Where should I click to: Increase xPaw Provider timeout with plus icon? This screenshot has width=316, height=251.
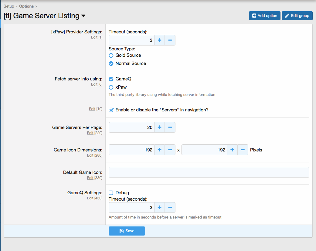(159, 40)
